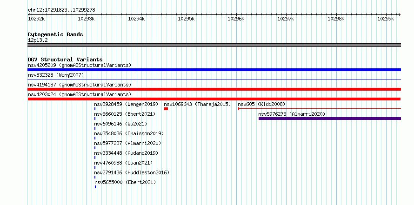
Task: Click the Cytogenetic Bands track title
Action: tap(55, 34)
